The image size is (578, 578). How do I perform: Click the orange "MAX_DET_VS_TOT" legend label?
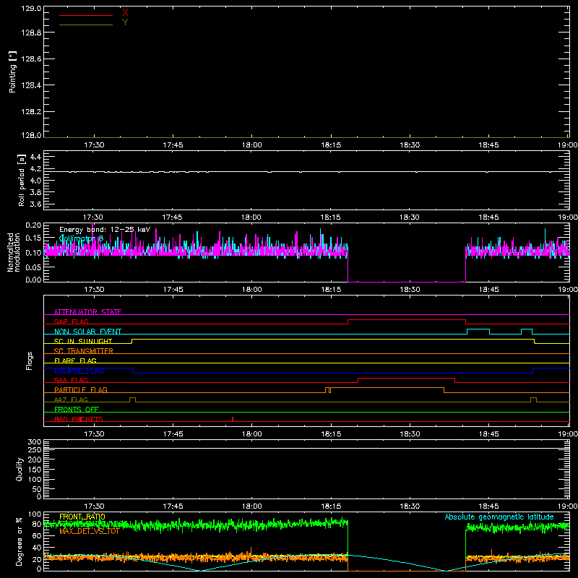point(90,531)
